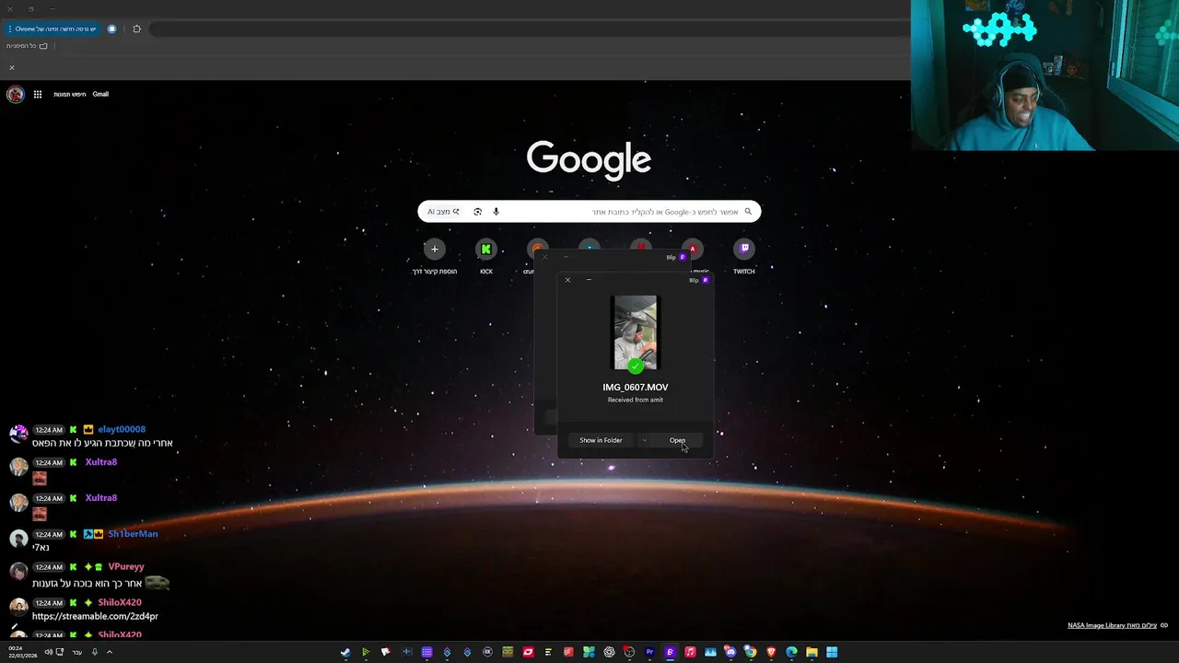Image resolution: width=1179 pixels, height=663 pixels.
Task: Click the Sh1berMan username in chat
Action: [x=133, y=534]
